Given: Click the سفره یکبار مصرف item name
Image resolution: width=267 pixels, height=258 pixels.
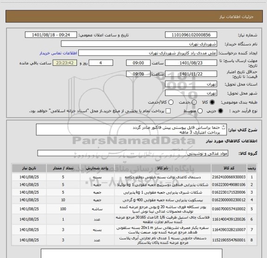Looking at the screenshot, I should (163, 230).
